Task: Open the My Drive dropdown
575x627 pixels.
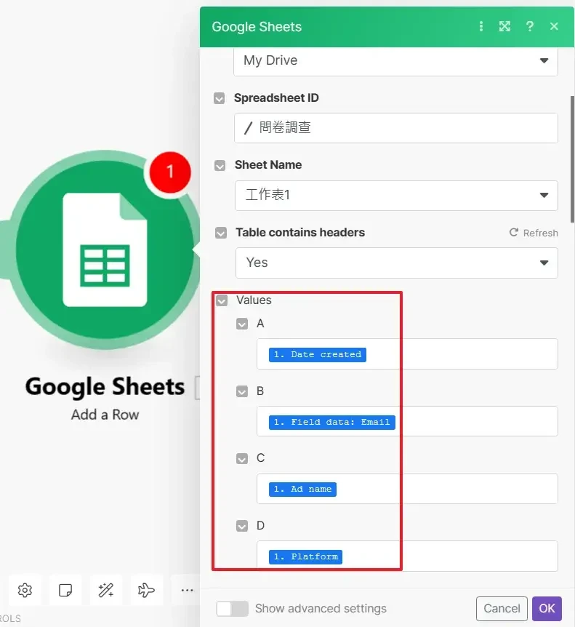Action: point(395,61)
